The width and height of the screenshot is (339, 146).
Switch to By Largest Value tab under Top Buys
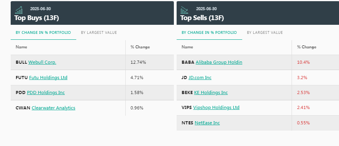click(x=99, y=33)
